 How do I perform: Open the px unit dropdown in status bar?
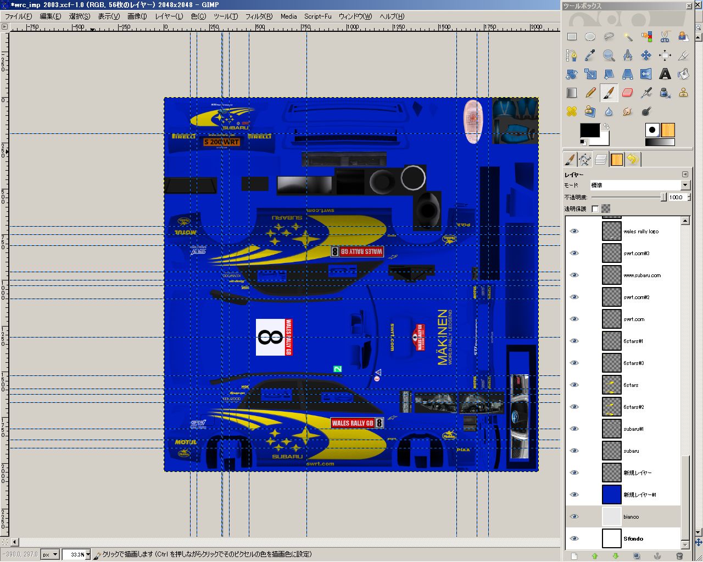[51, 555]
